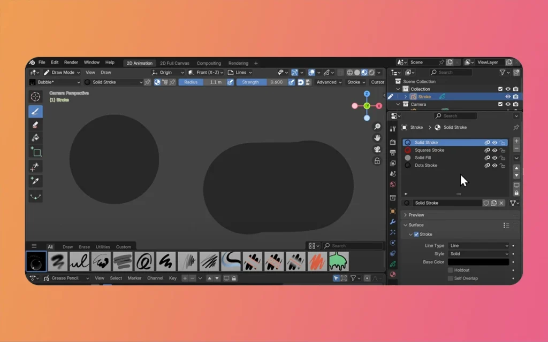Open the Style Solid dropdown
The width and height of the screenshot is (548, 342).
point(478,254)
